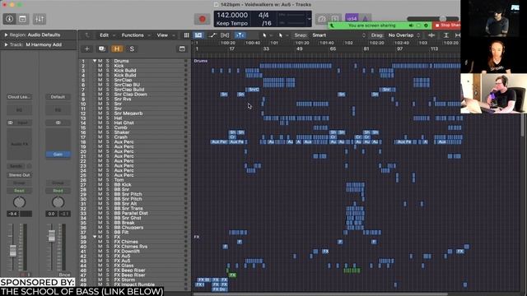This screenshot has height=296, width=527.
Task: Click the grid view icon after View
Action: pyautogui.click(x=186, y=35)
